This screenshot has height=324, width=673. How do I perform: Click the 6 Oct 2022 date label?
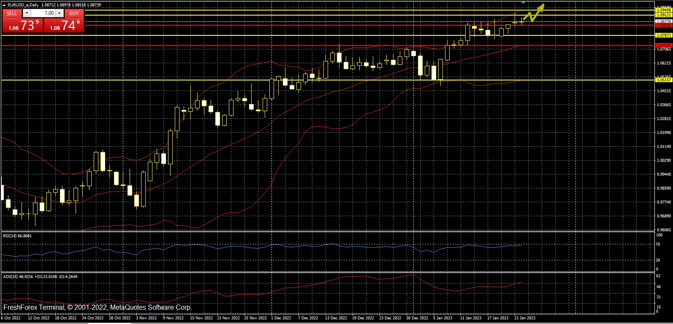click(x=11, y=318)
